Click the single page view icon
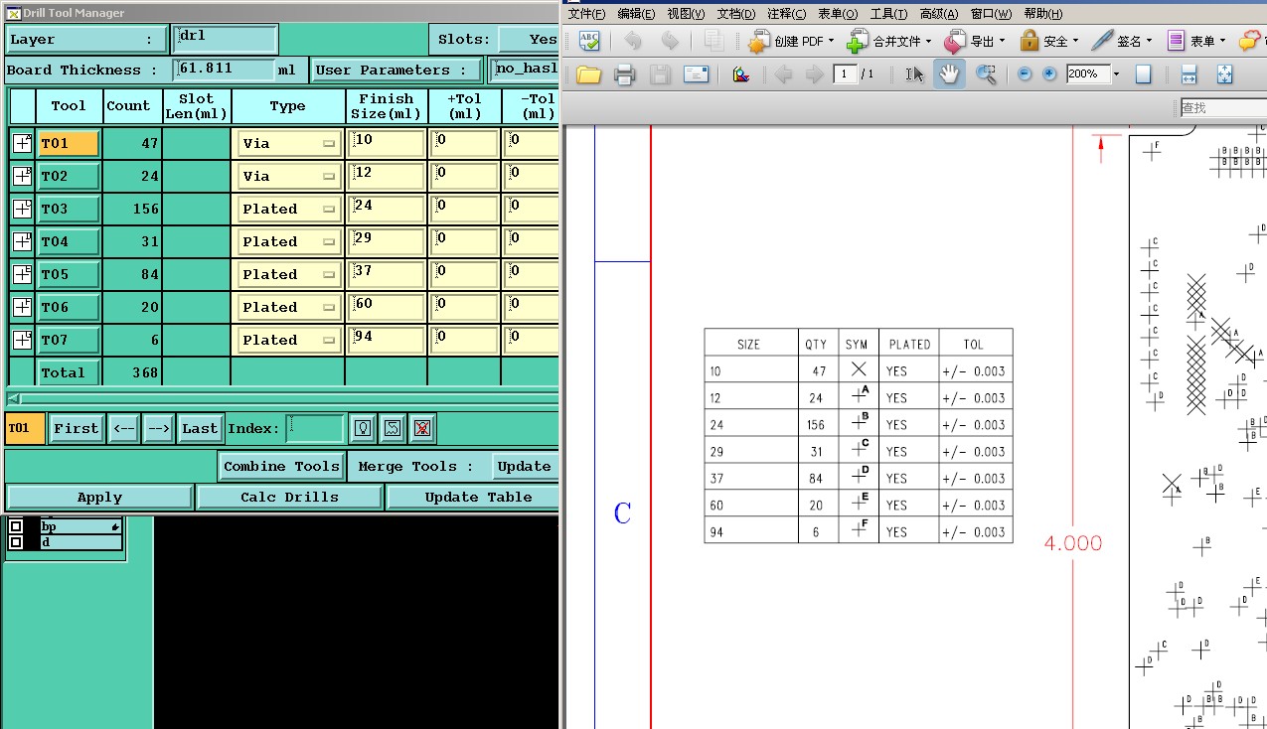The height and width of the screenshot is (729, 1267). pos(1144,74)
